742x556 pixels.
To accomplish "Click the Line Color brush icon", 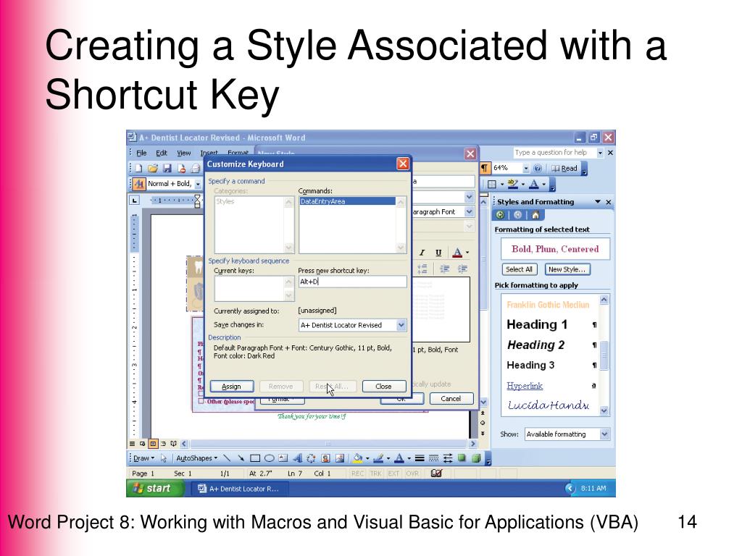I will 378,458.
